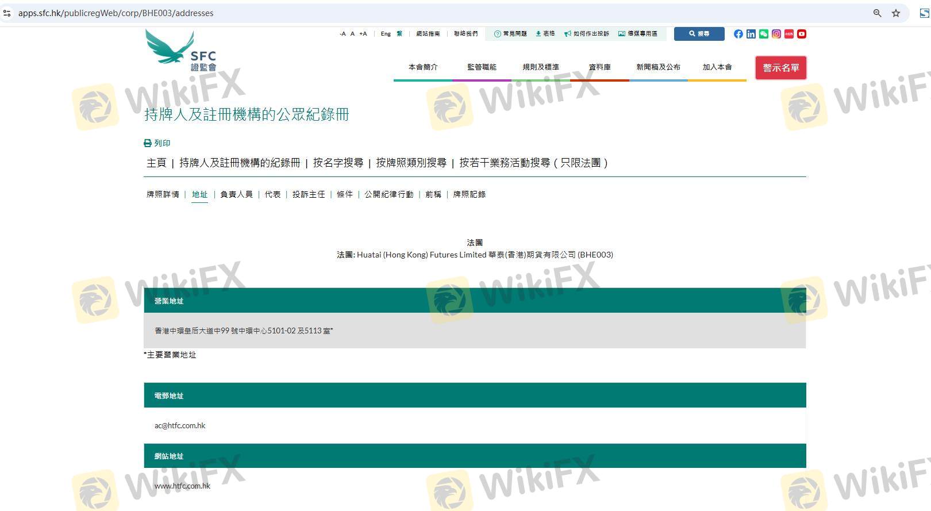Open the 新聞稿及公布 menu
The width and height of the screenshot is (931, 511).
(x=659, y=67)
